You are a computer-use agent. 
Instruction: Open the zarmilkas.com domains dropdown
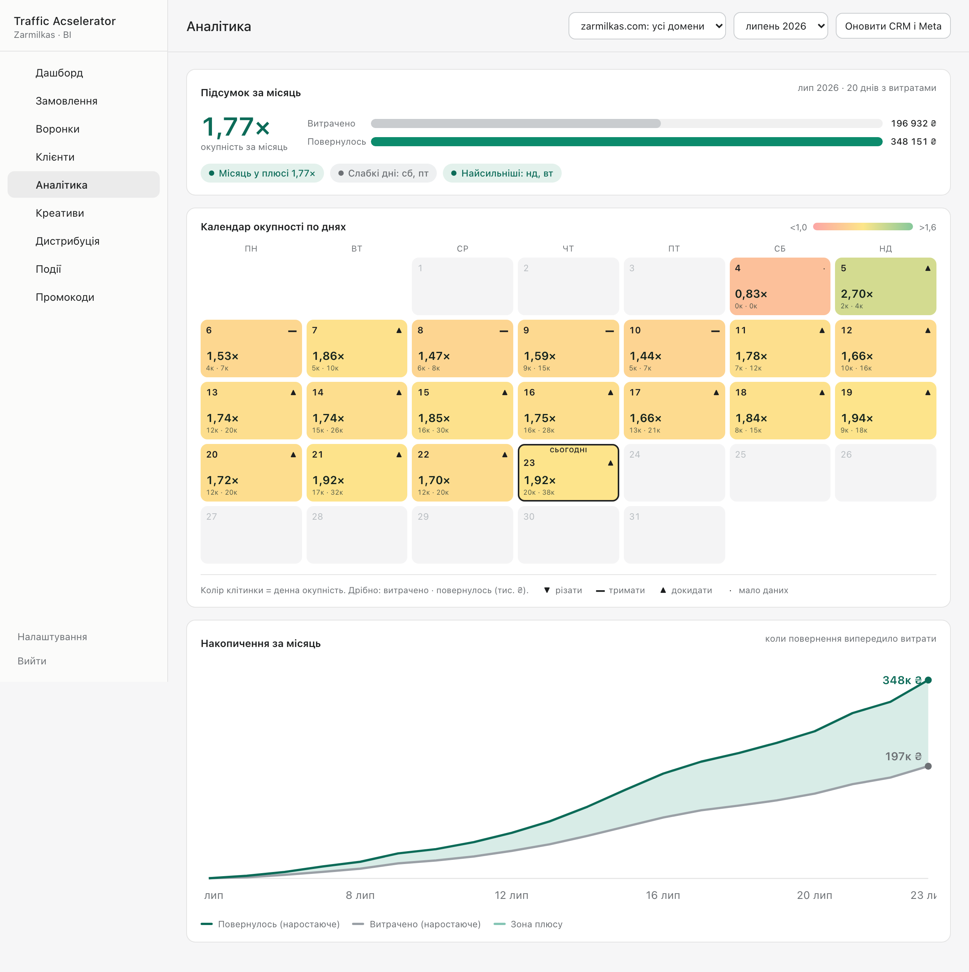[x=647, y=26]
